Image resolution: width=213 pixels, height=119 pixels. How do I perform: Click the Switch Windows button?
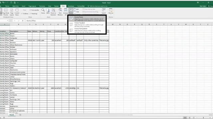(x=104, y=11)
